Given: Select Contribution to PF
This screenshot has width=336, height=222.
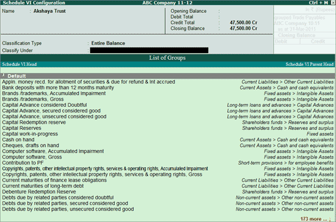Looking at the screenshot, I should (x=23, y=163).
